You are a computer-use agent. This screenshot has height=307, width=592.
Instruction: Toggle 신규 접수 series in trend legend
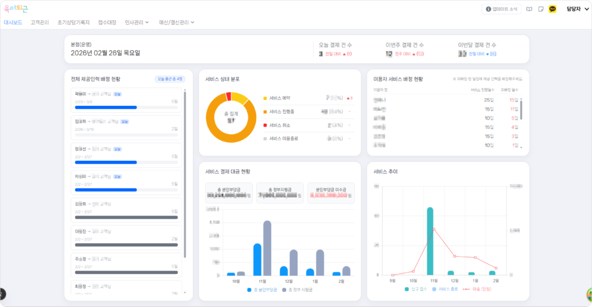[x=415, y=289]
